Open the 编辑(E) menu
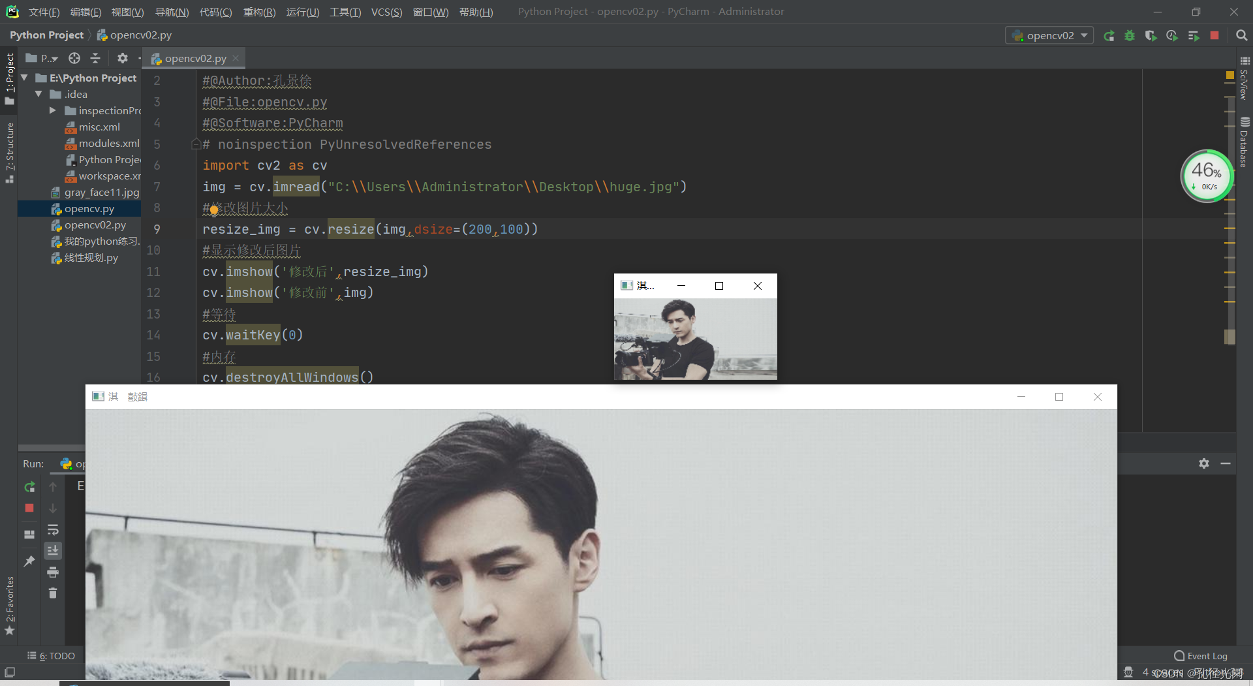The height and width of the screenshot is (686, 1253). pyautogui.click(x=85, y=12)
